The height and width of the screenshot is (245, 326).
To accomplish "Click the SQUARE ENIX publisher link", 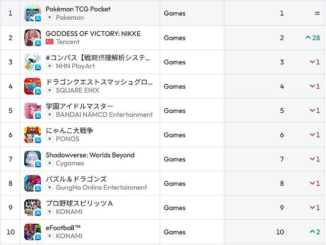I will click(x=77, y=91).
